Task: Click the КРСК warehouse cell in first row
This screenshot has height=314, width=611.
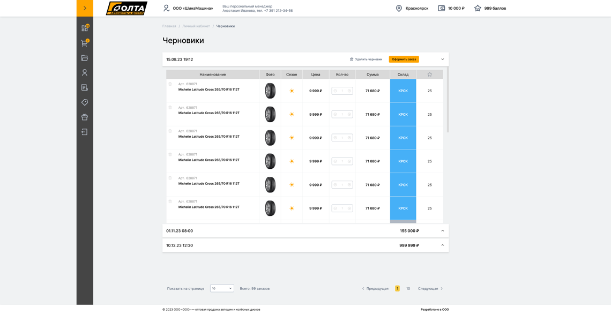Action: pyautogui.click(x=403, y=91)
